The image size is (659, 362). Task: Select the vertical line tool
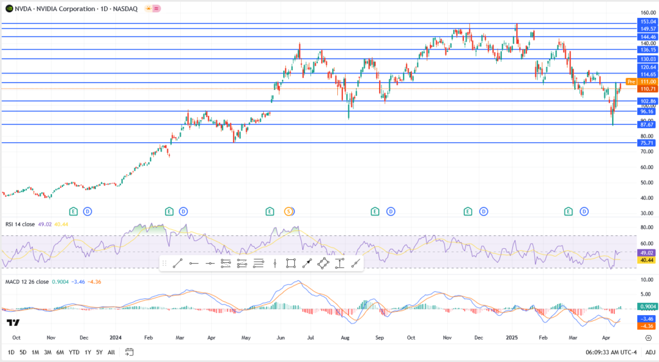[275, 263]
